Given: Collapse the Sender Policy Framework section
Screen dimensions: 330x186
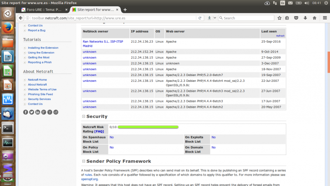Looking at the screenshot, I should (x=84, y=161).
